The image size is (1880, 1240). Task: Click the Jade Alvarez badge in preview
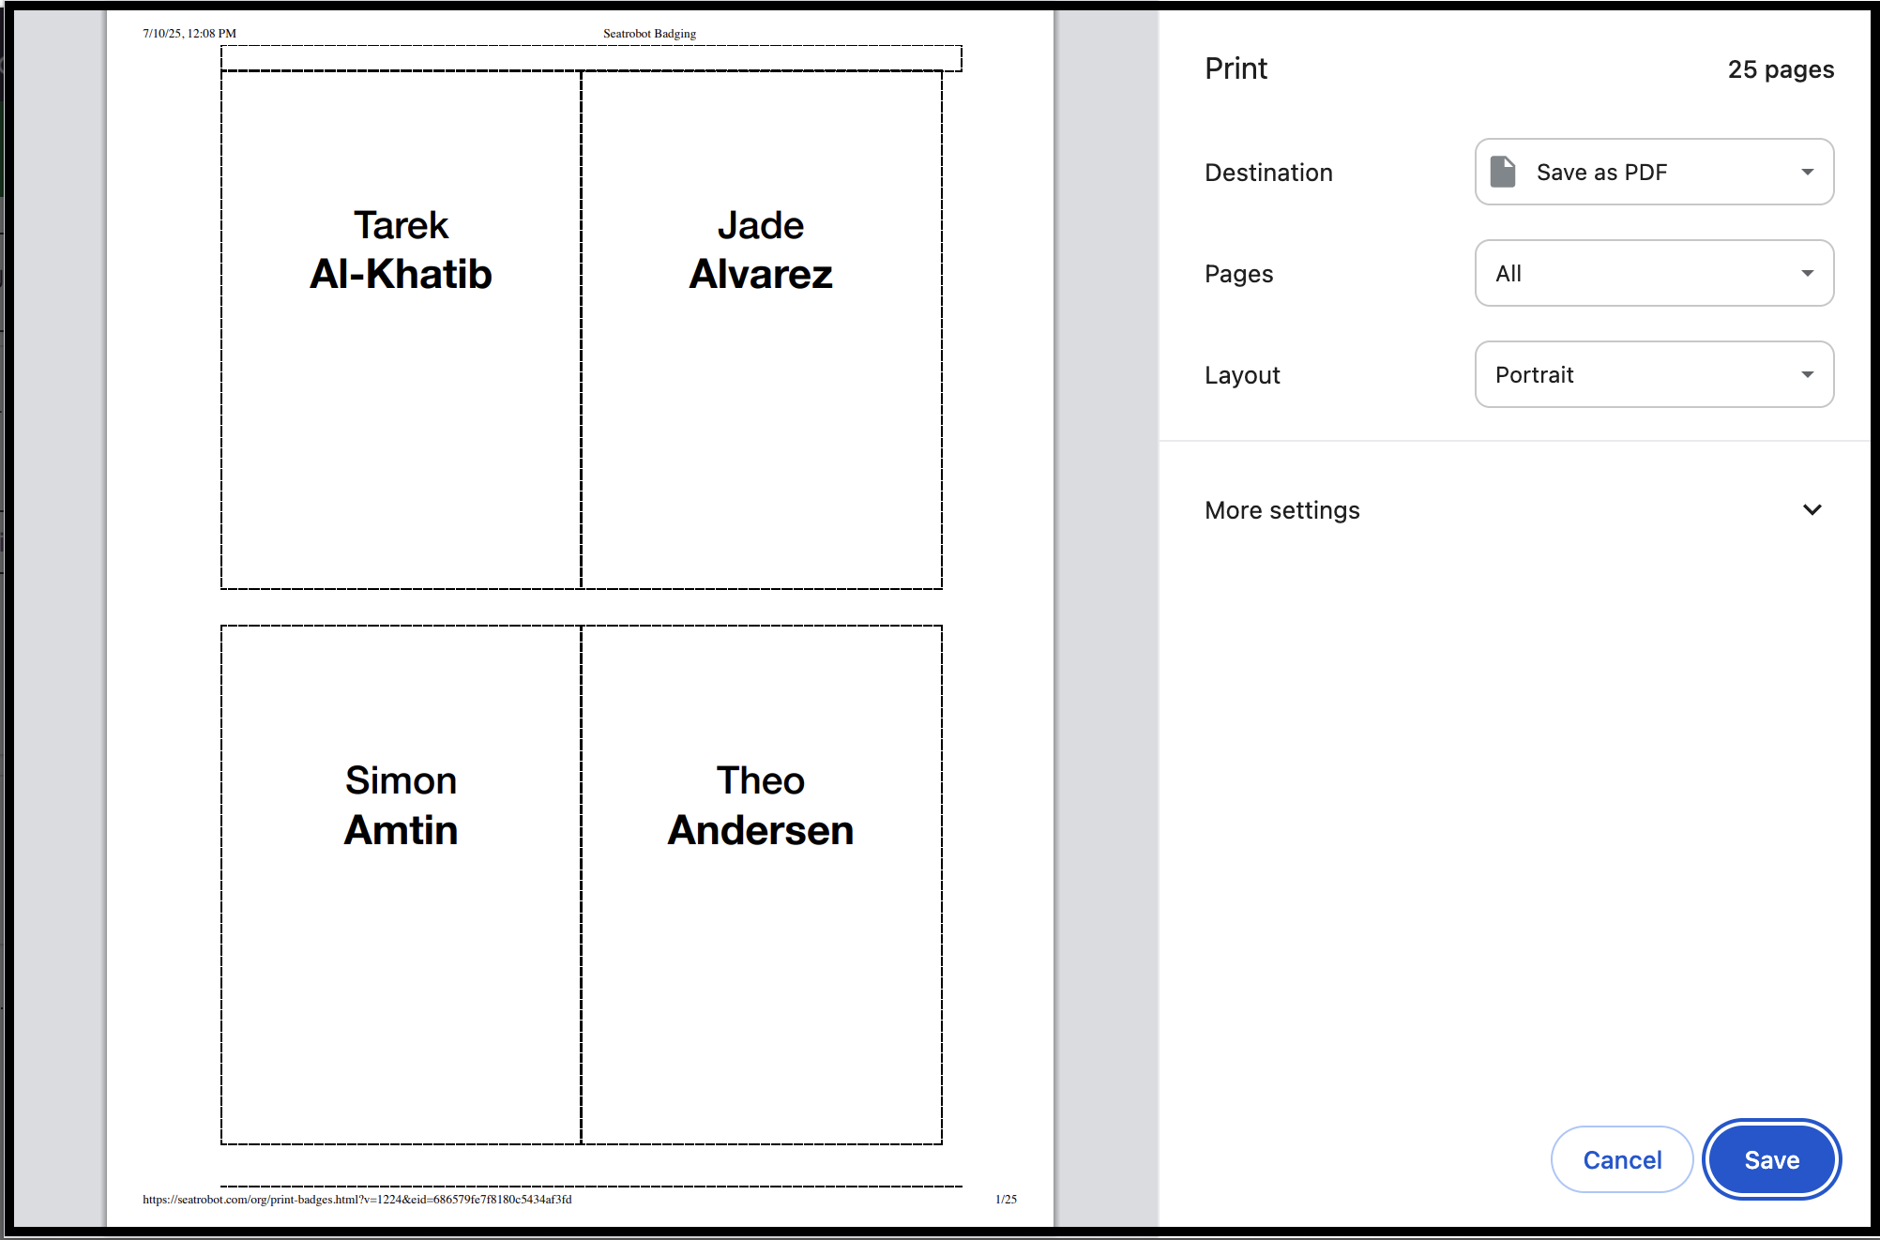click(x=761, y=329)
